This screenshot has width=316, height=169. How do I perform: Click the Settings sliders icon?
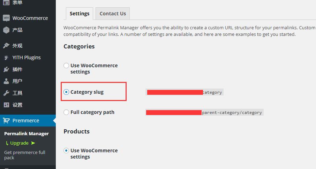coord(6,105)
